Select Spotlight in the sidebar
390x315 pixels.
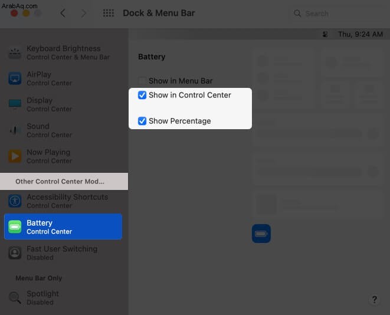[x=64, y=297]
